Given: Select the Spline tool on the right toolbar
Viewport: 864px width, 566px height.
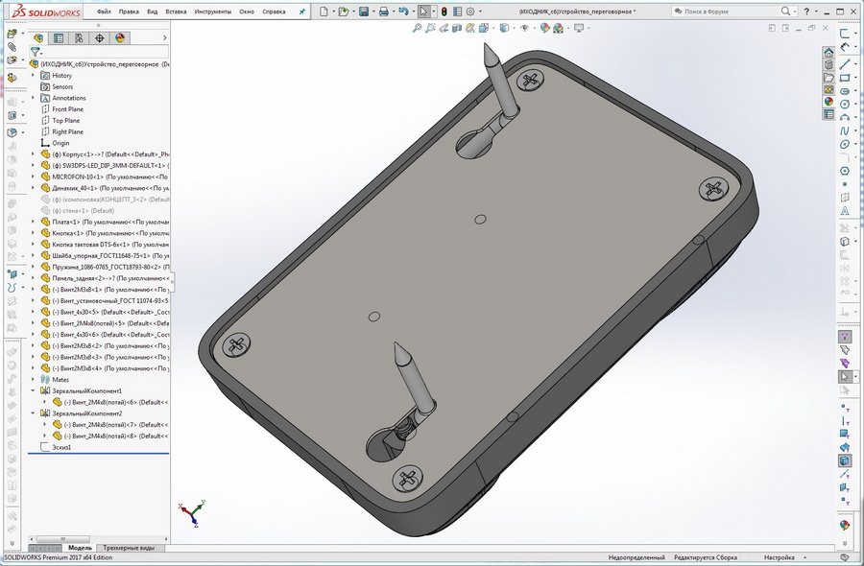Looking at the screenshot, I should [x=844, y=130].
